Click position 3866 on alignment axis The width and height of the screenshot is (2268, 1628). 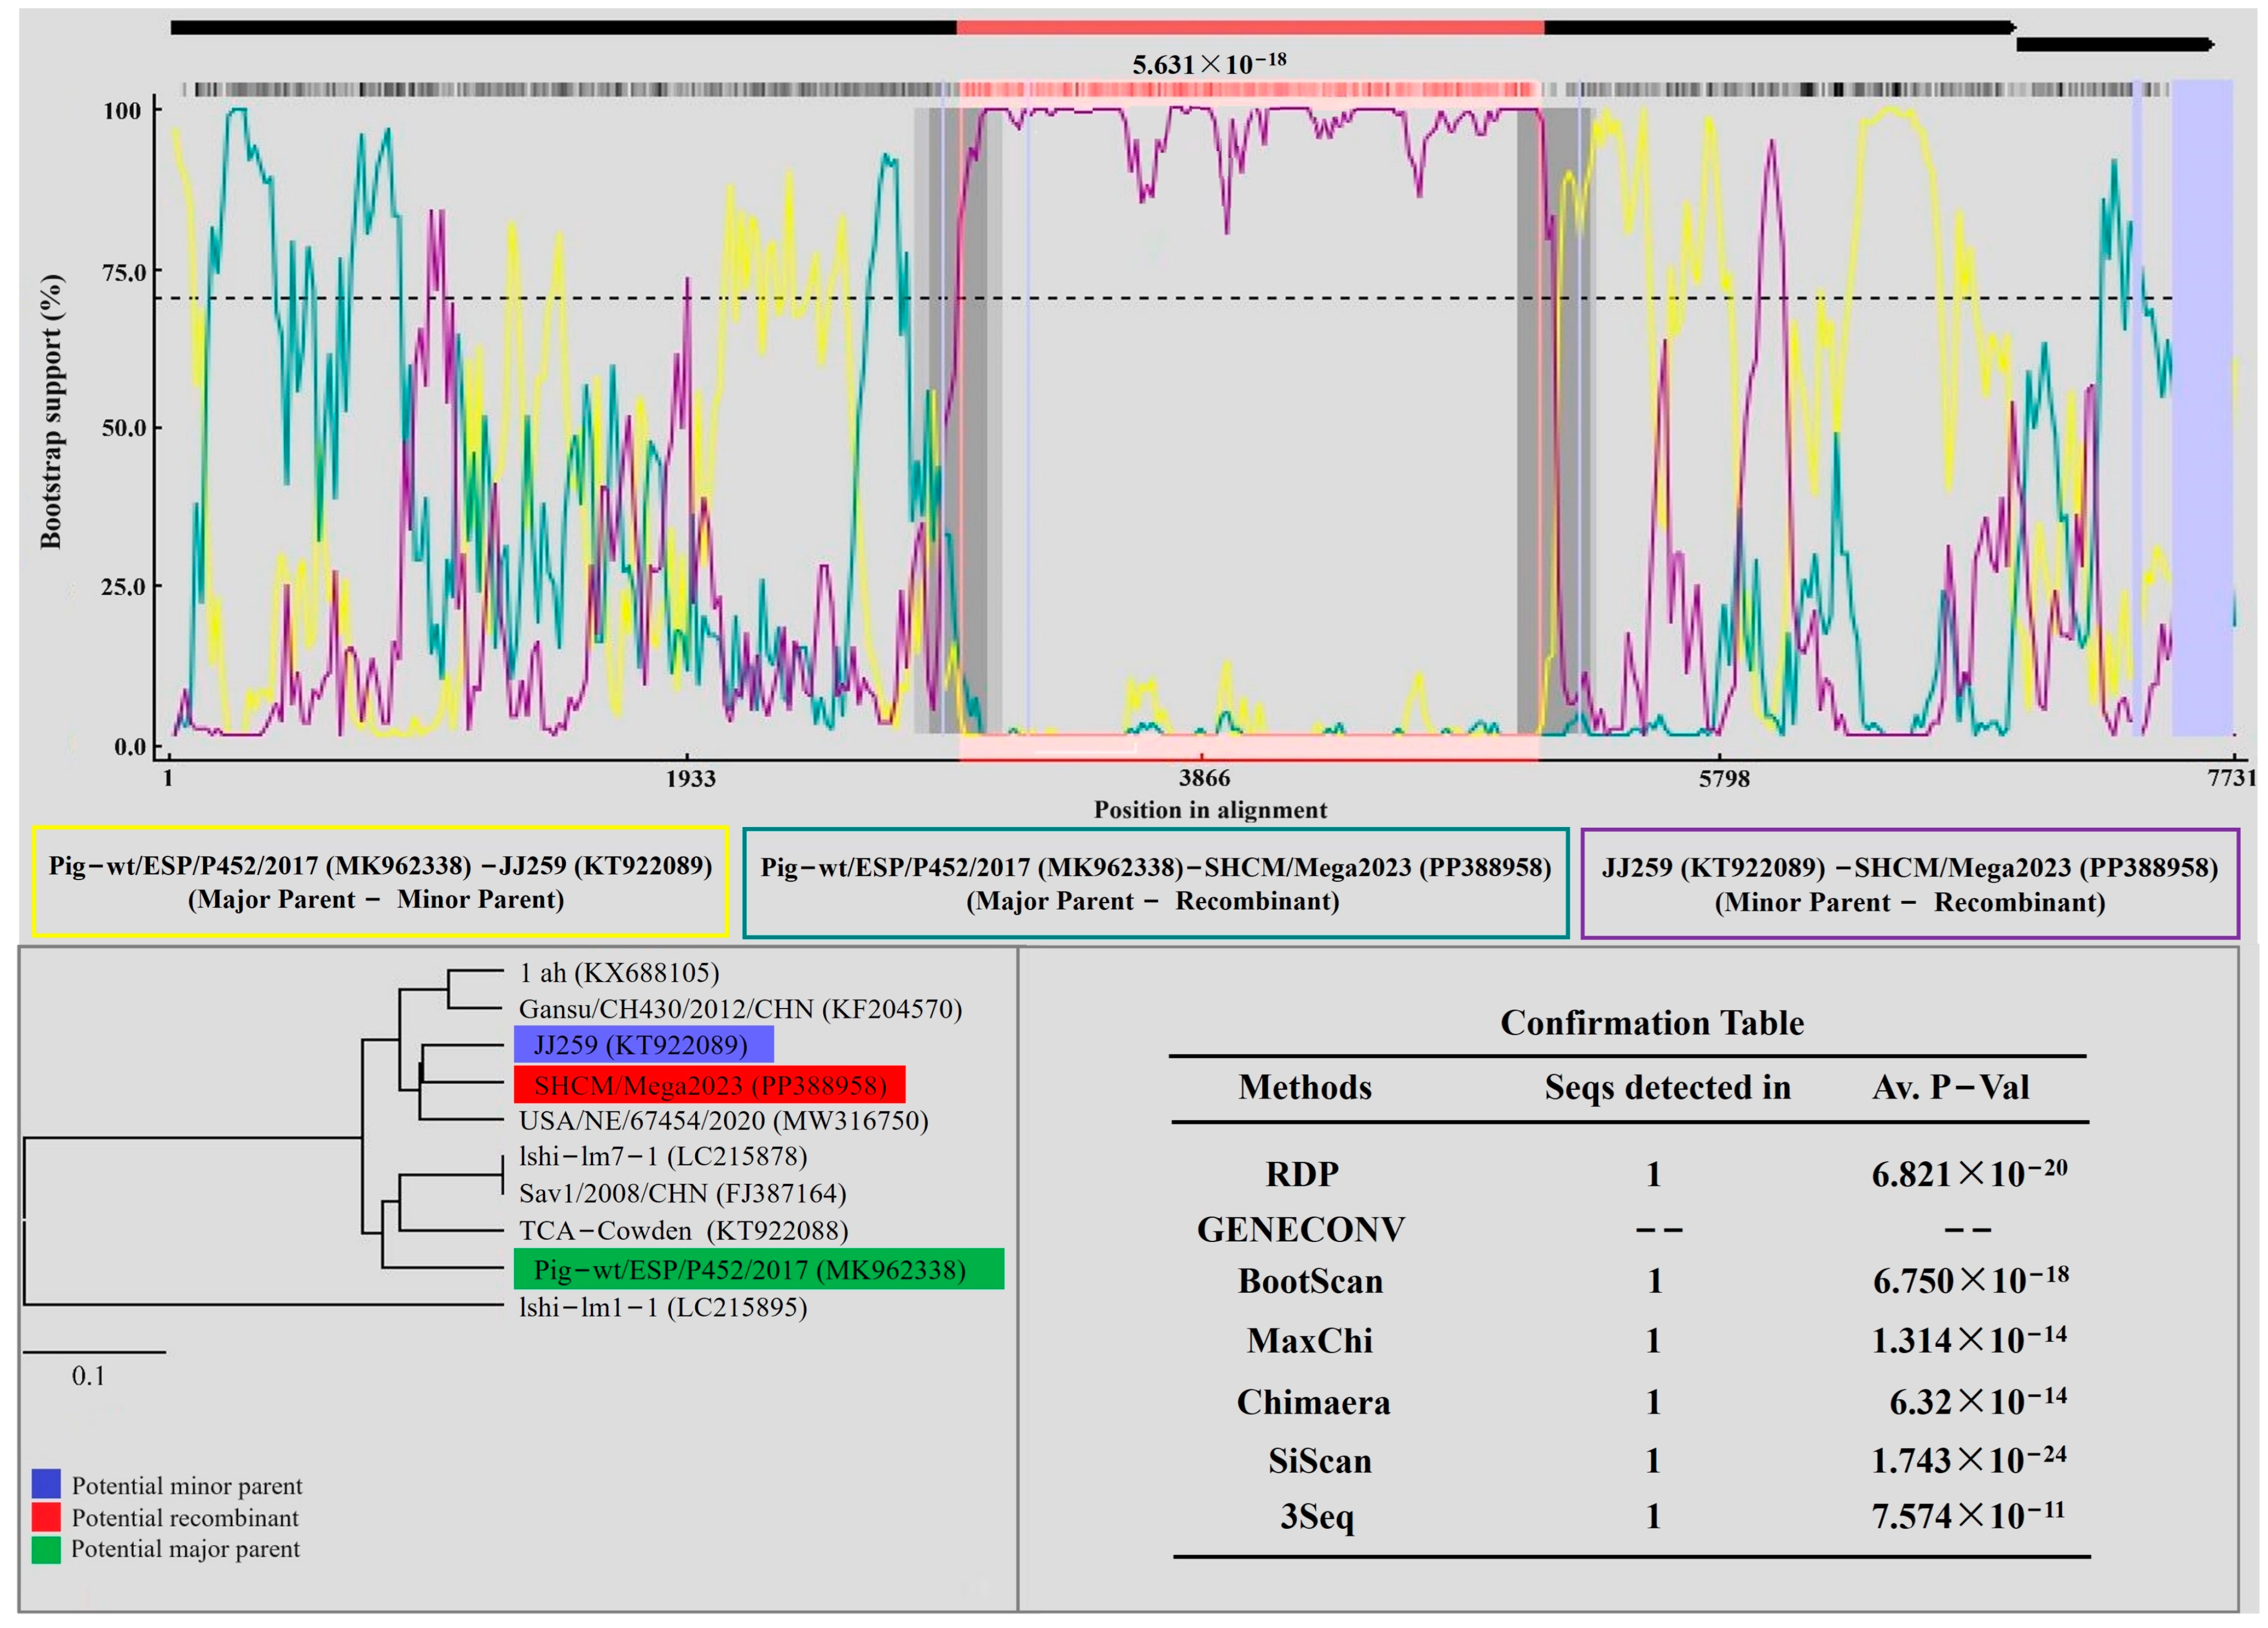tap(1204, 778)
